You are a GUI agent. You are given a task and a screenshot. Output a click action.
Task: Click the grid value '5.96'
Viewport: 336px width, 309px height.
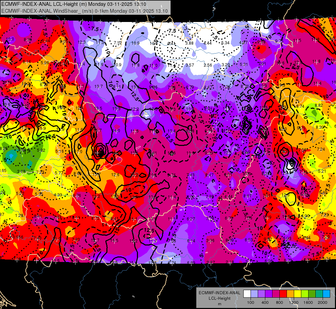click(45, 63)
